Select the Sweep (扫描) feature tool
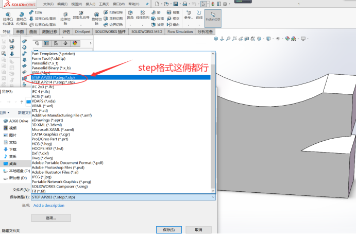 pos(36,12)
